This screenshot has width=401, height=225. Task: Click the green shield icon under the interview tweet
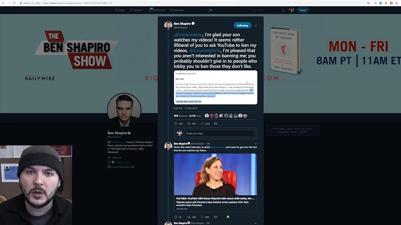pyautogui.click(x=228, y=217)
